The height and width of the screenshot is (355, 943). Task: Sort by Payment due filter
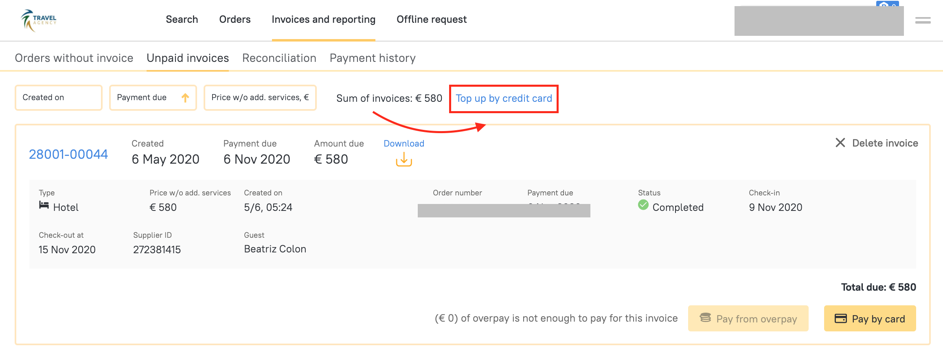(142, 98)
